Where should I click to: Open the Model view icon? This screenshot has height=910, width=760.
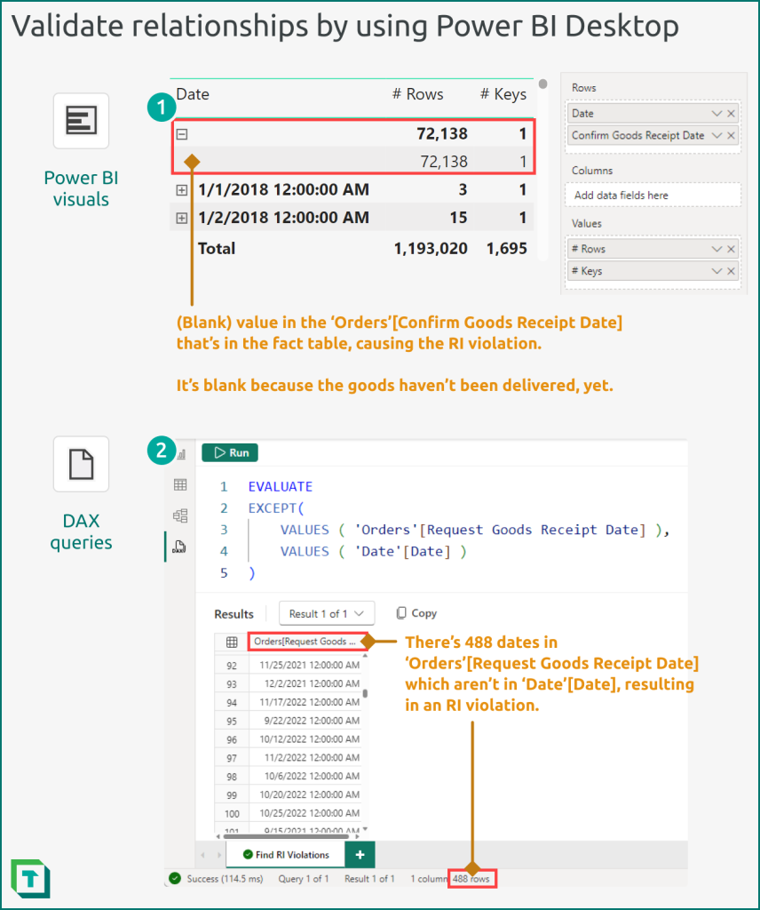[180, 515]
